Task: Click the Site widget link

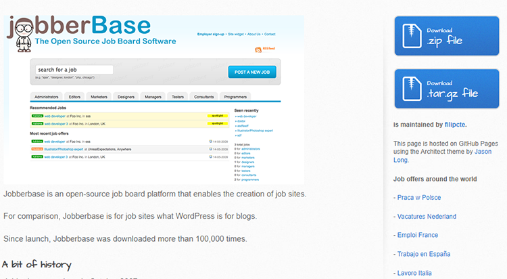Action: (236, 34)
